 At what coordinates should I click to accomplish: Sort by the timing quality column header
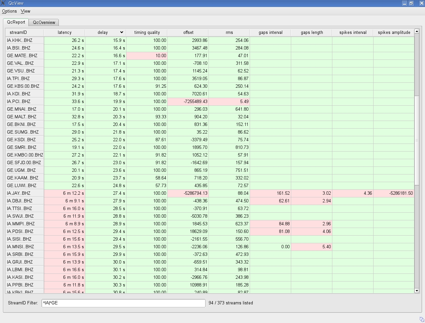coord(147,32)
